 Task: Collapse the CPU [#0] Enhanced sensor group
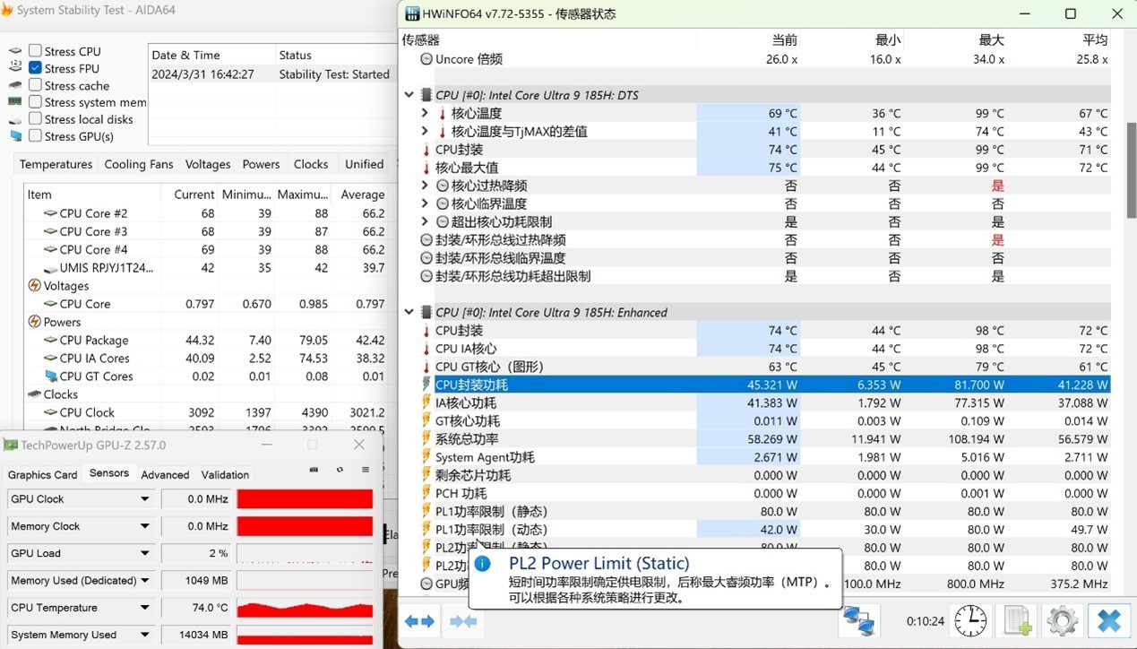click(409, 313)
